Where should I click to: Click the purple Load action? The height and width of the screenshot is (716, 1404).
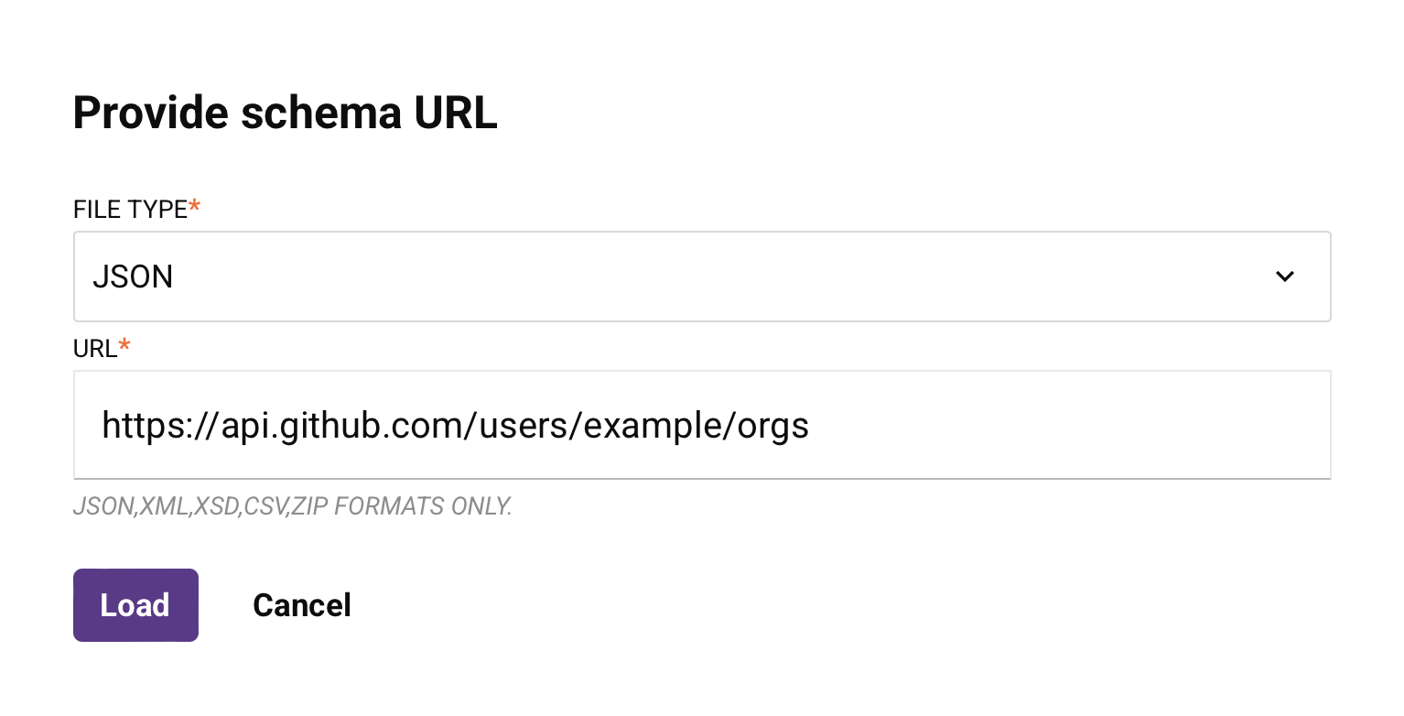tap(135, 604)
